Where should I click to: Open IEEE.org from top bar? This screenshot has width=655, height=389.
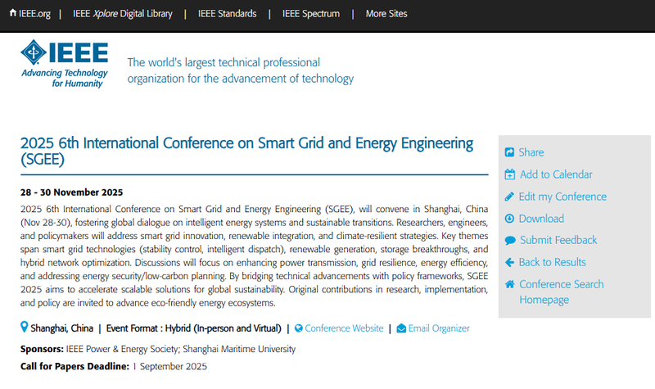pos(29,14)
